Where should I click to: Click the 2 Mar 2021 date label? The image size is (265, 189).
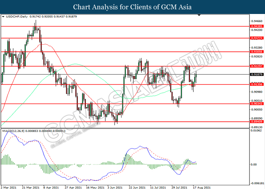pos(8,187)
